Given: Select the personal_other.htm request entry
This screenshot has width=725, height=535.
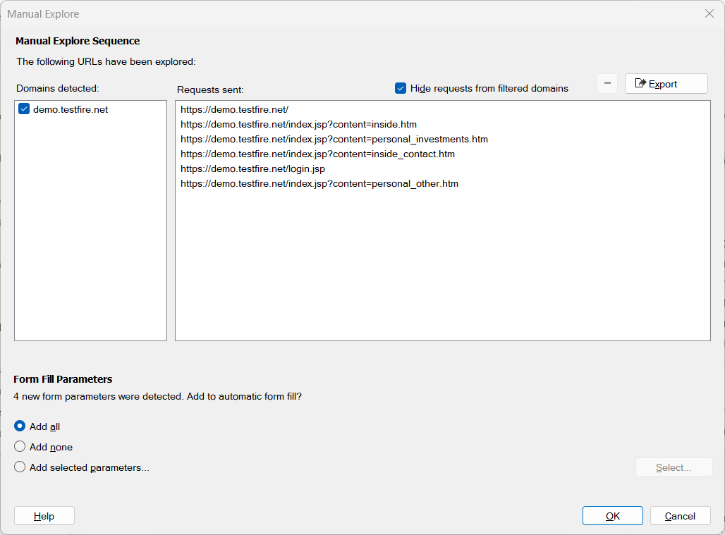Looking at the screenshot, I should 319,183.
